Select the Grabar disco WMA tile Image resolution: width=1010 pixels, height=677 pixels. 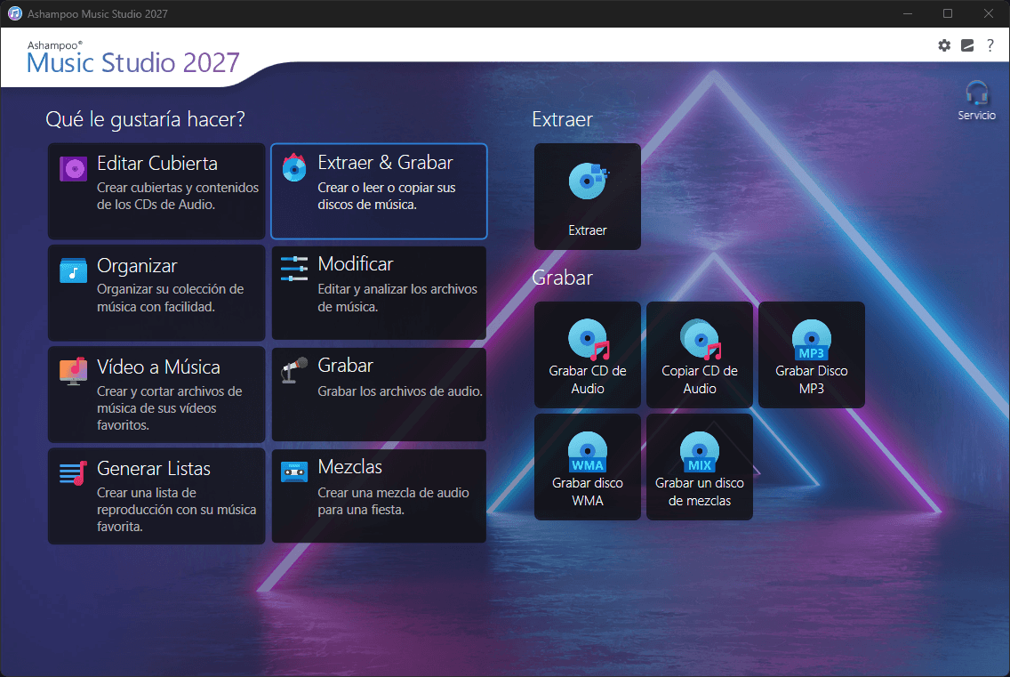click(588, 467)
